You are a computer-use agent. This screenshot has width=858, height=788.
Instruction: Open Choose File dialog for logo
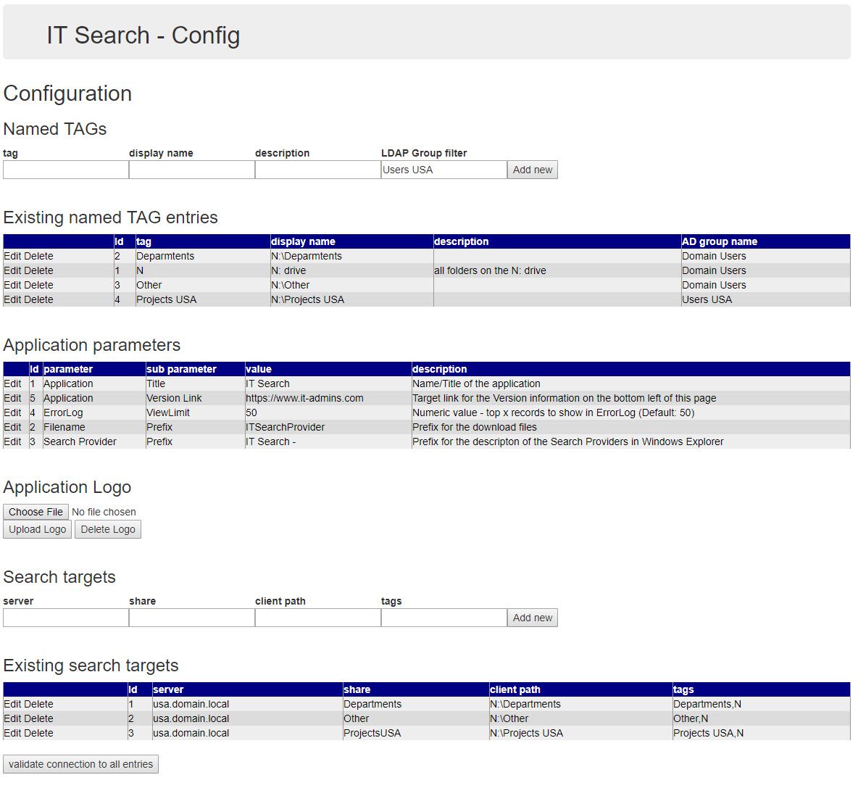pyautogui.click(x=36, y=512)
